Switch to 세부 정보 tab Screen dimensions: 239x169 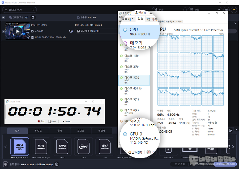(x=170, y=22)
